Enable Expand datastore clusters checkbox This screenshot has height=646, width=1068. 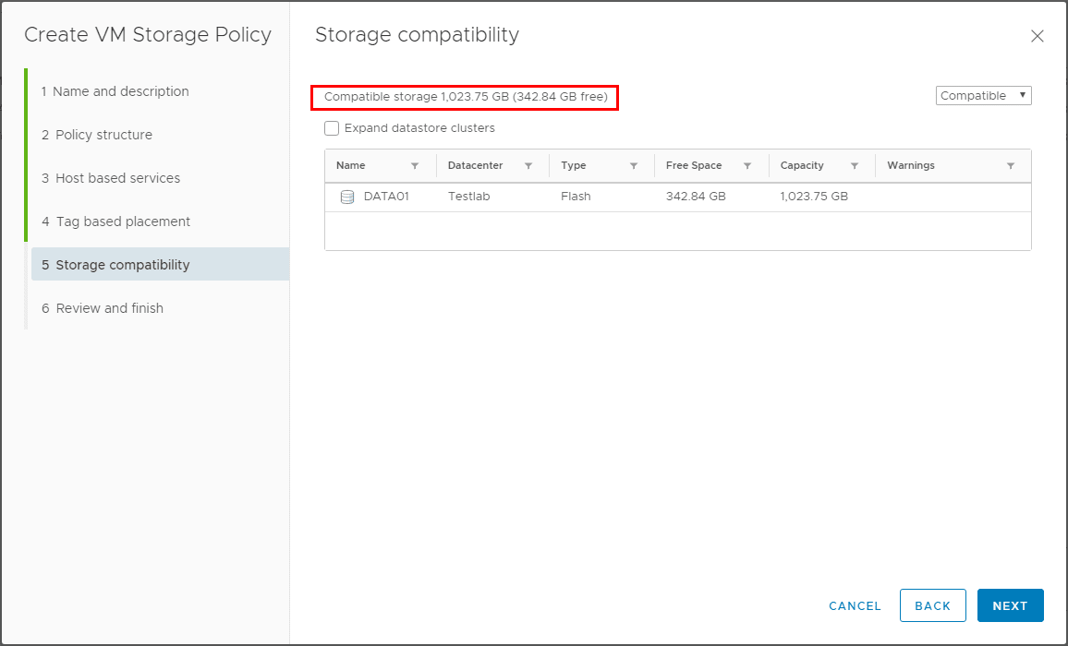pos(332,128)
